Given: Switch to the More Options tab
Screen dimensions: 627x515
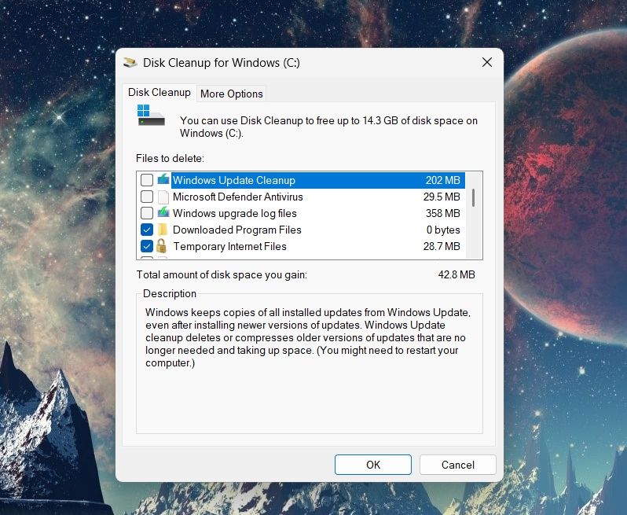Looking at the screenshot, I should [232, 94].
